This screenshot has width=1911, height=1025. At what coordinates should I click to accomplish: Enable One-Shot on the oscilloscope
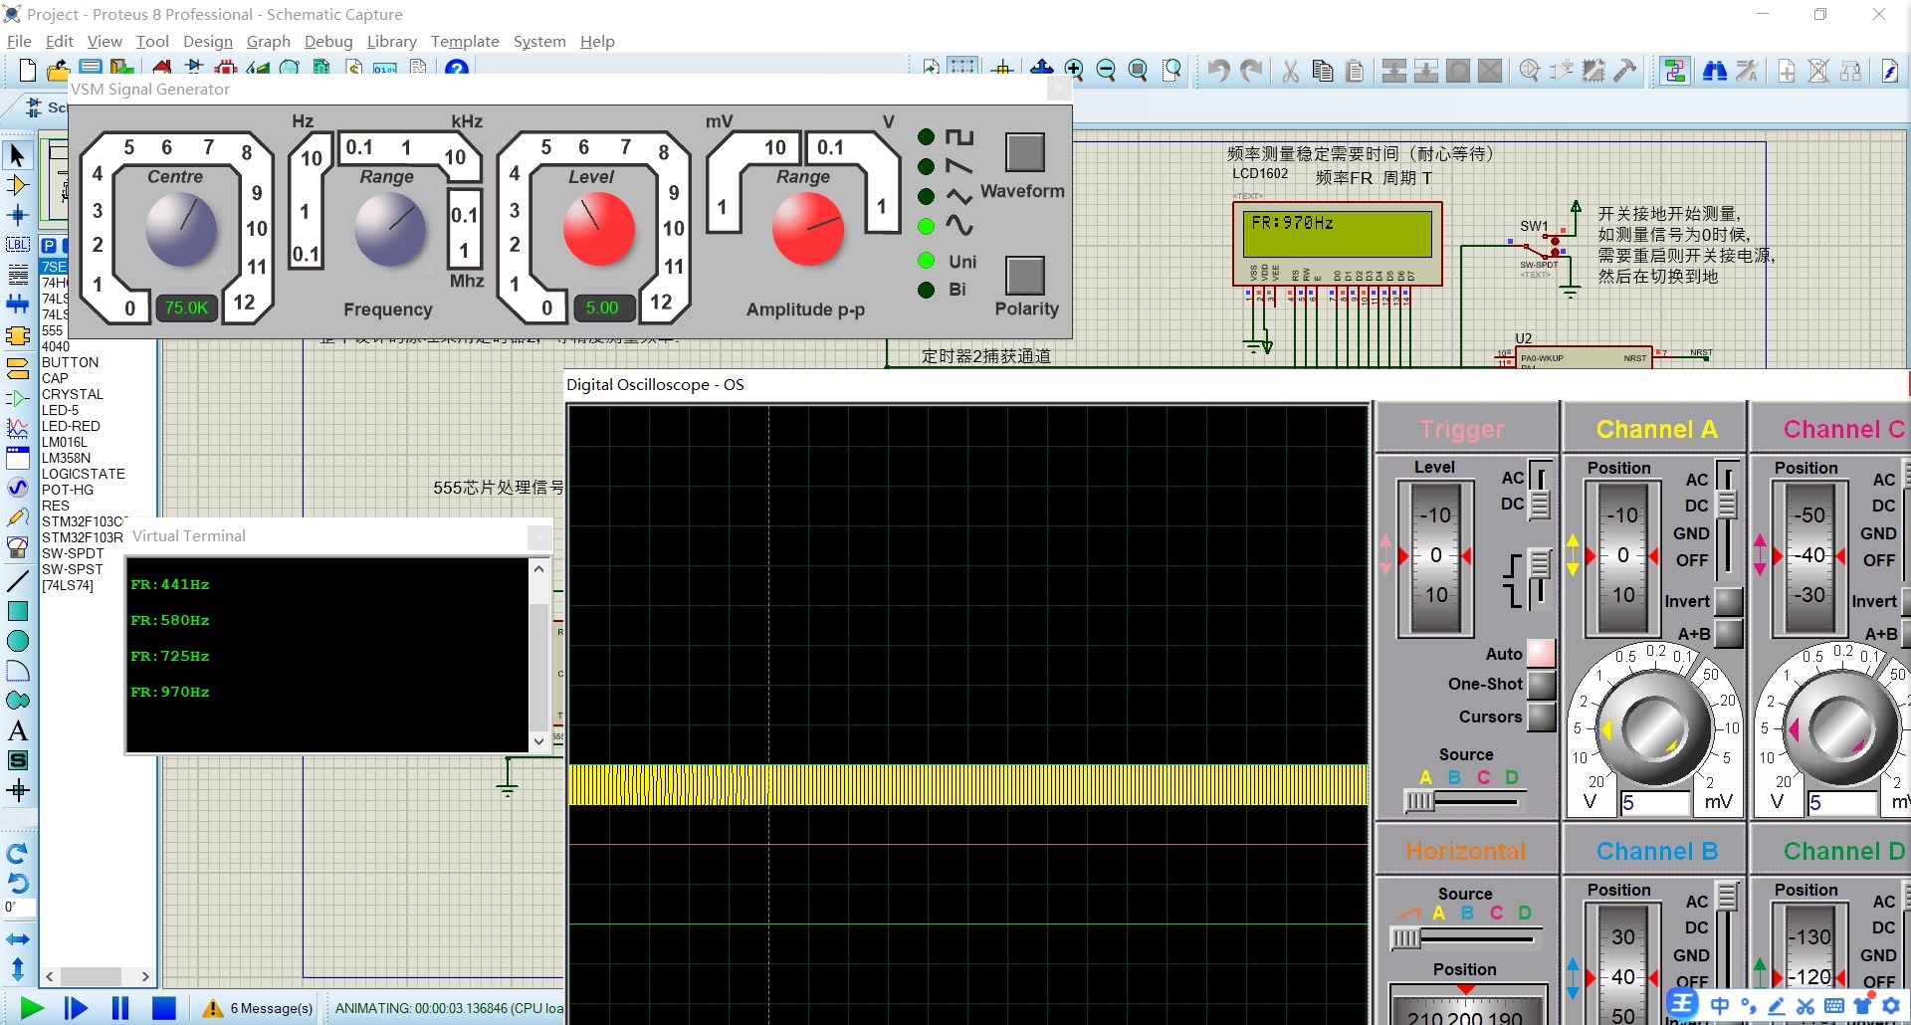click(1541, 685)
